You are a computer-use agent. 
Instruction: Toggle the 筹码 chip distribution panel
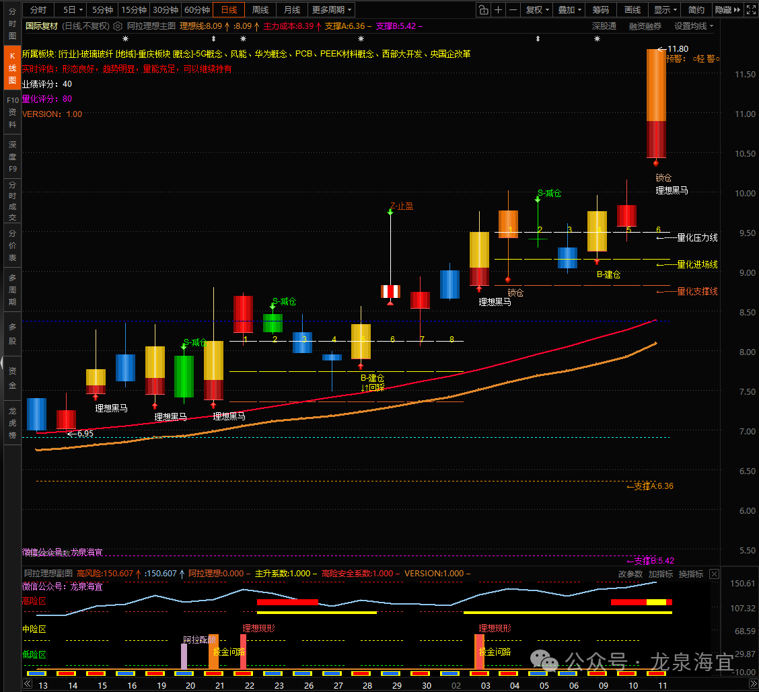point(601,10)
